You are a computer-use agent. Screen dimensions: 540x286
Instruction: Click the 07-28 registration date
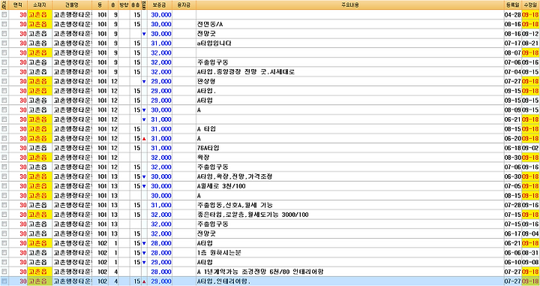coord(512,206)
